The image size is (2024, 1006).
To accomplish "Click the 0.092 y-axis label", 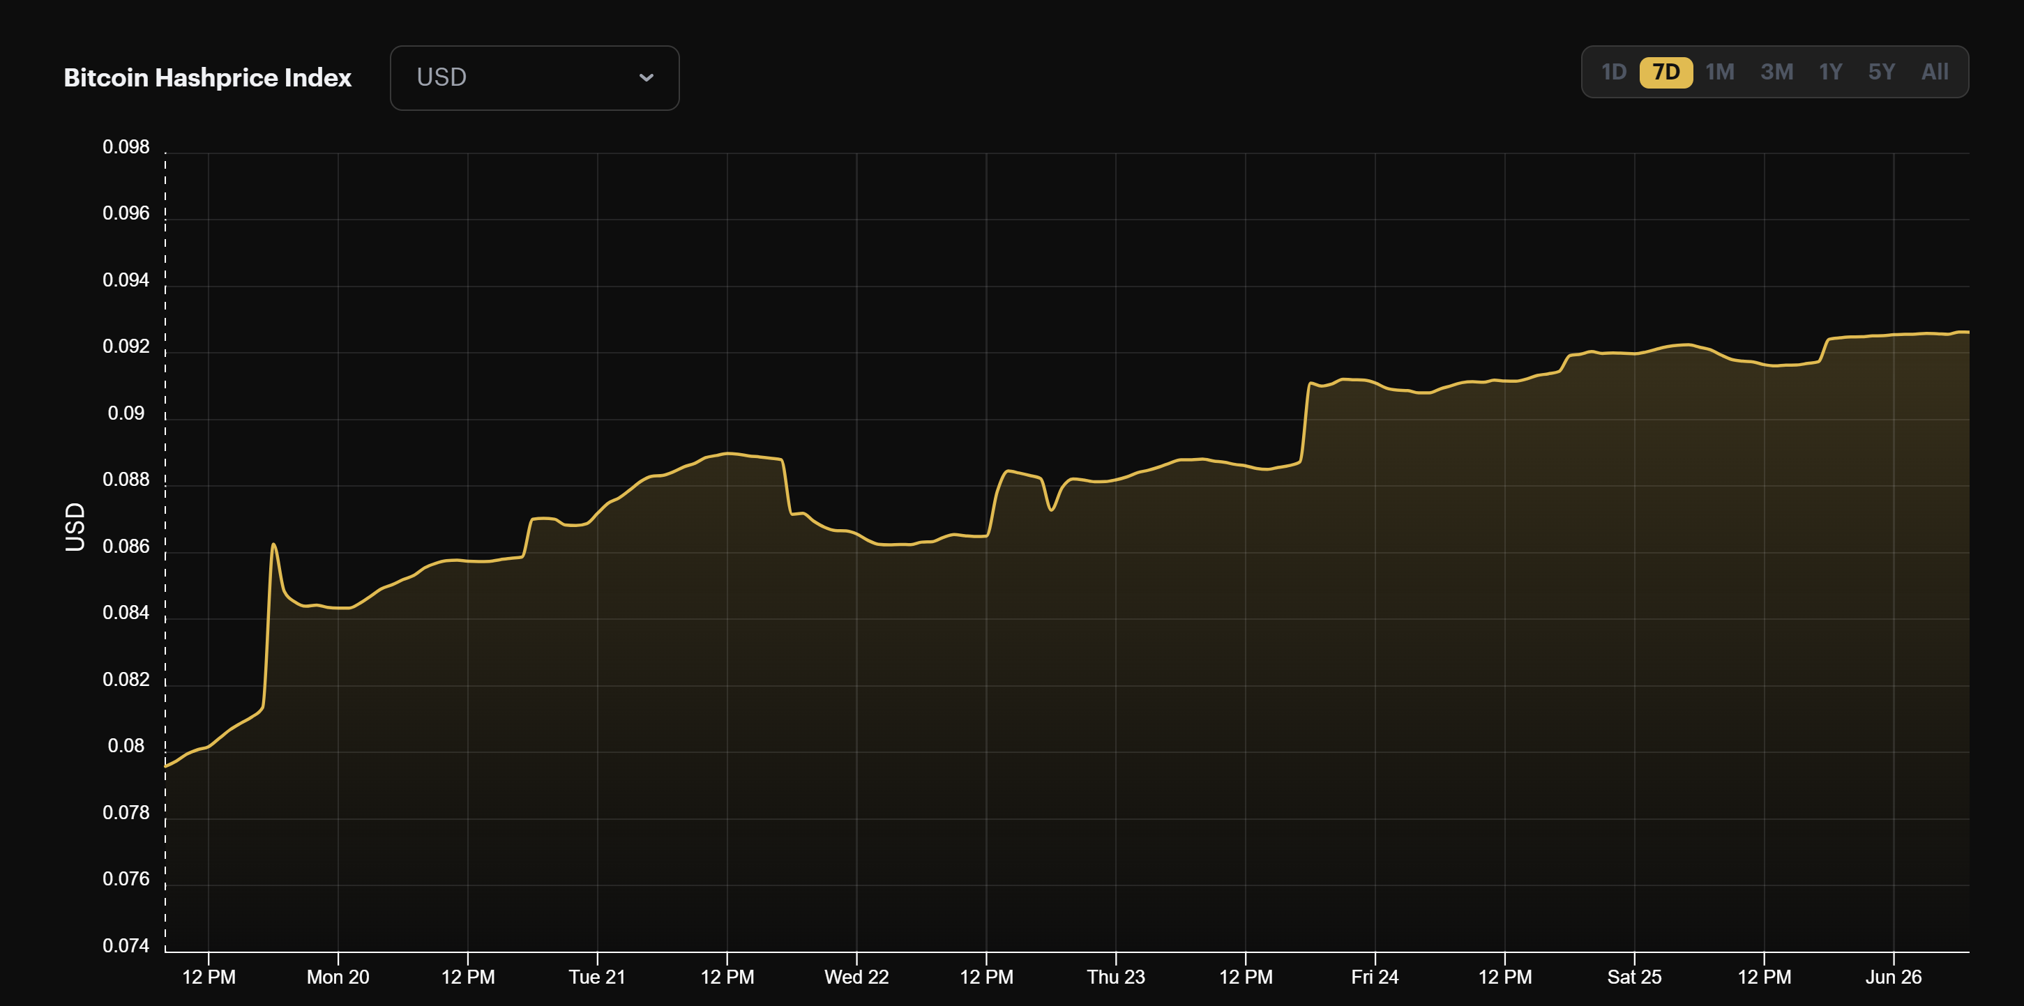I will pyautogui.click(x=126, y=346).
